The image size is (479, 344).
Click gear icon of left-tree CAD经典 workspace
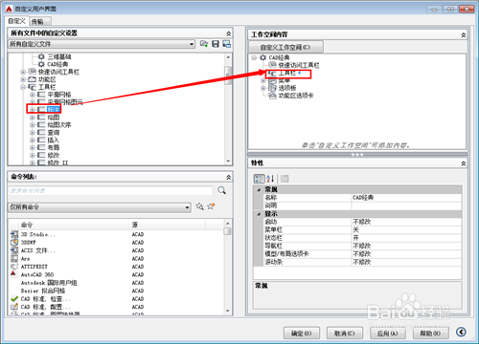point(41,64)
